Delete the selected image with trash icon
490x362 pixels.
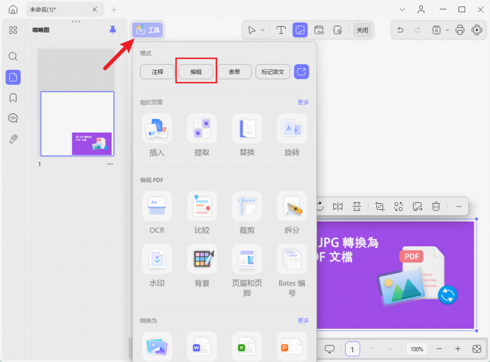[436, 207]
